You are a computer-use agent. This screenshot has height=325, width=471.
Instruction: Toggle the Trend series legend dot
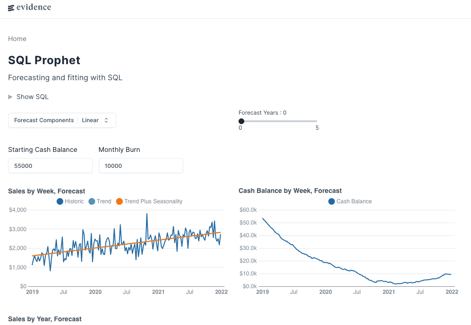tap(92, 201)
